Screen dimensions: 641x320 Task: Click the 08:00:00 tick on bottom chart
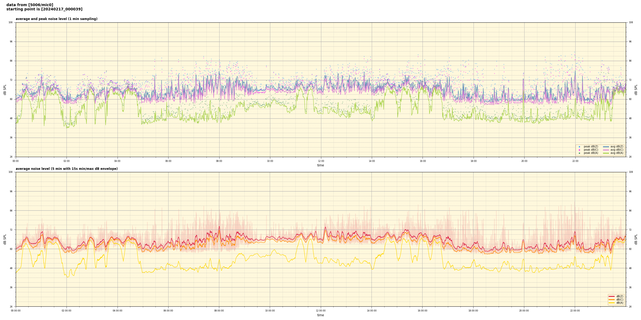[219, 311]
